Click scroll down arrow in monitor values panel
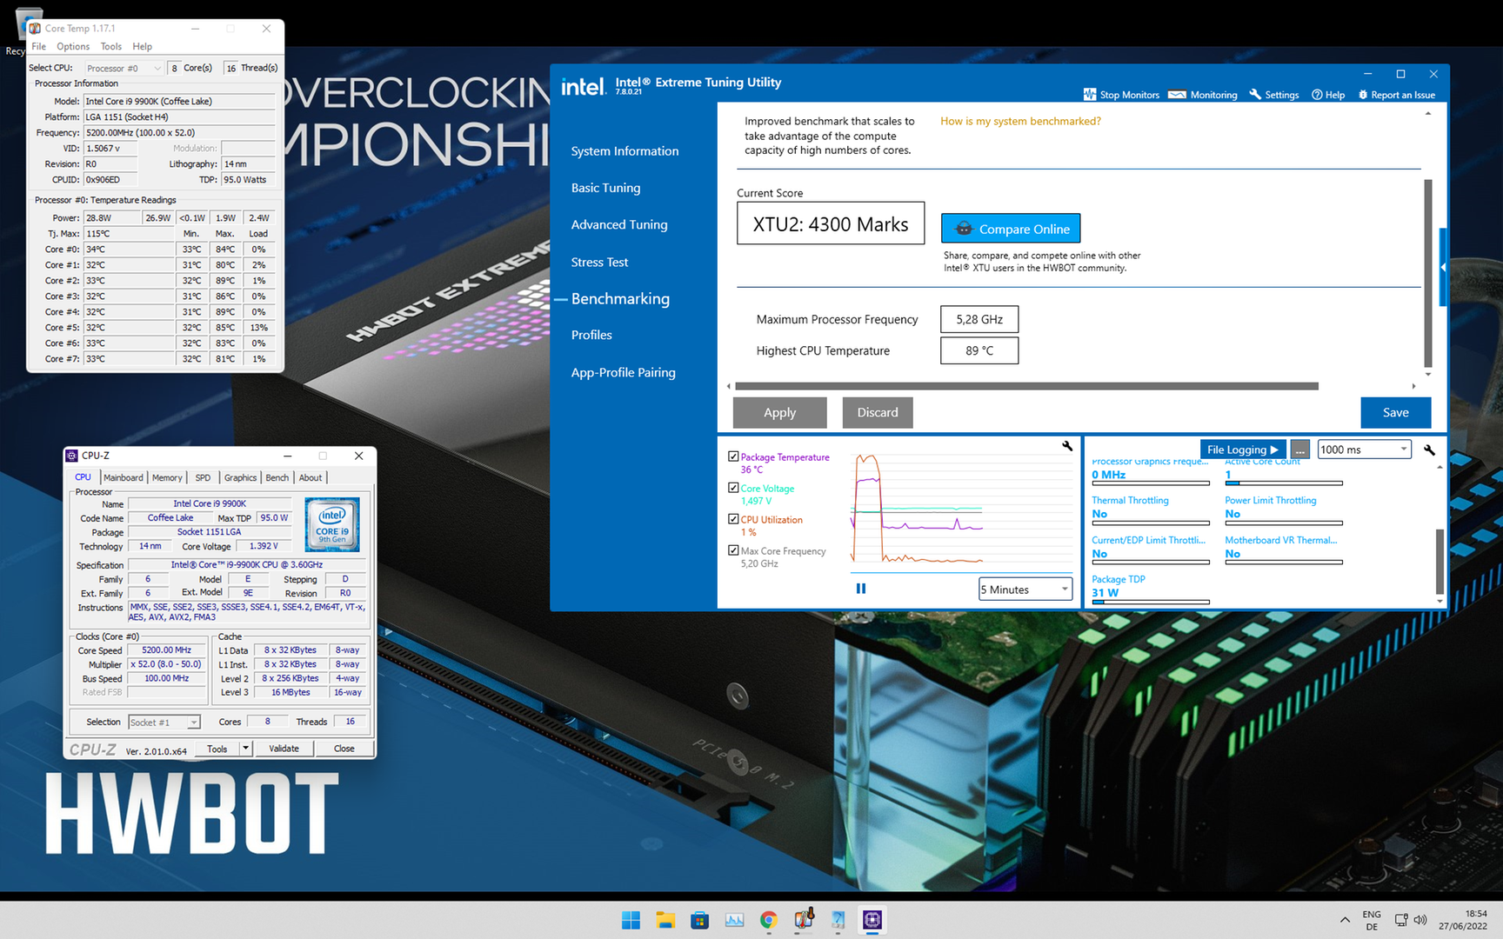 point(1440,601)
